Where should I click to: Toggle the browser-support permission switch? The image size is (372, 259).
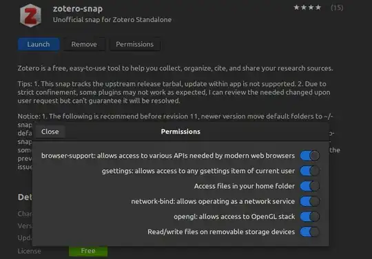point(309,156)
